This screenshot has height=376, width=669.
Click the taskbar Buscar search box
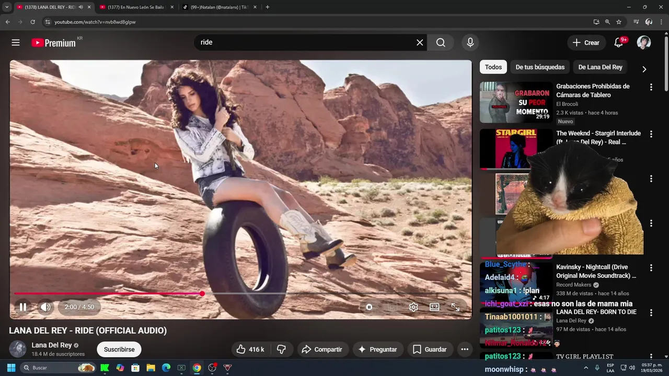(x=59, y=368)
